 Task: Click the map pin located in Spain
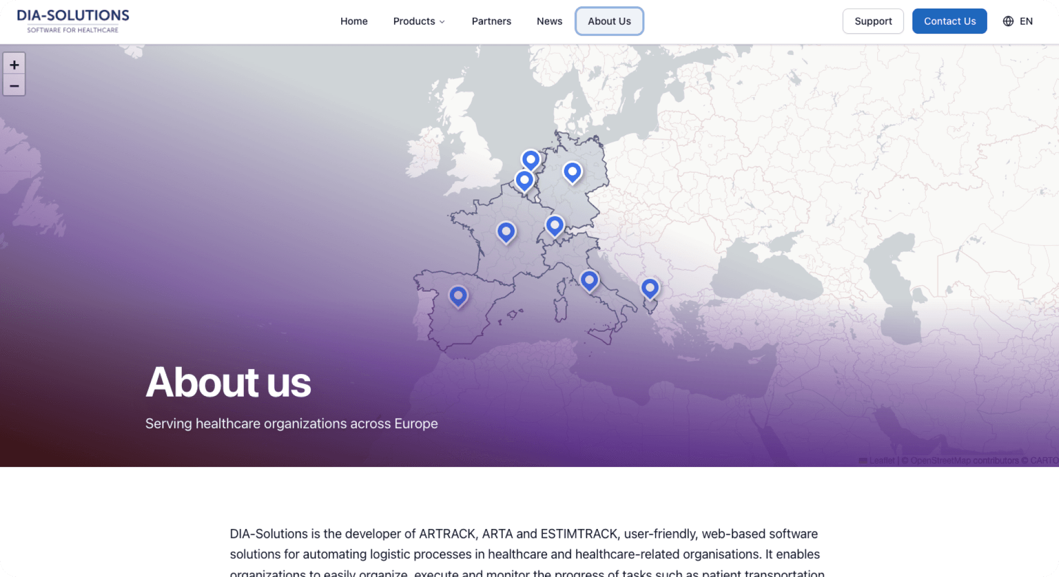[458, 297]
